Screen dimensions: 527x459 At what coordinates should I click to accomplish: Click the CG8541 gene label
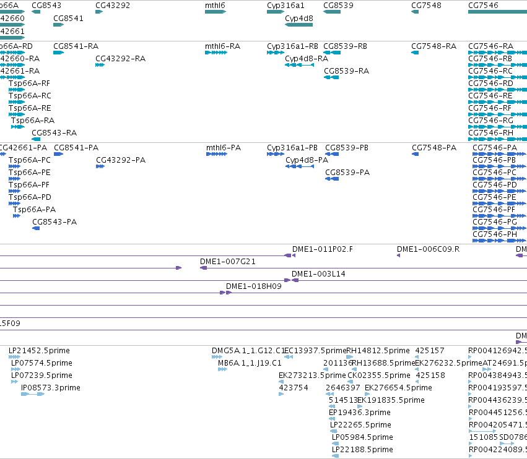(68, 19)
